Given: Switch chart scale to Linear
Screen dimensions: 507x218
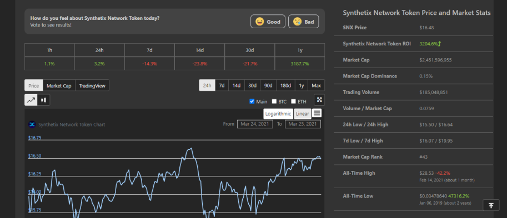Looking at the screenshot, I should (x=302, y=113).
